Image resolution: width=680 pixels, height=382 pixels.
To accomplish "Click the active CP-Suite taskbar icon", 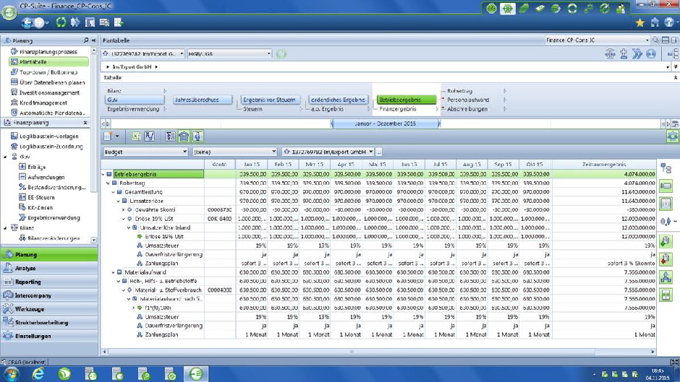I will coord(195,374).
